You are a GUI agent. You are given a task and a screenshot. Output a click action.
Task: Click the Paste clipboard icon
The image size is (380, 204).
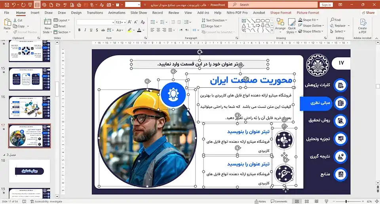click(7, 23)
